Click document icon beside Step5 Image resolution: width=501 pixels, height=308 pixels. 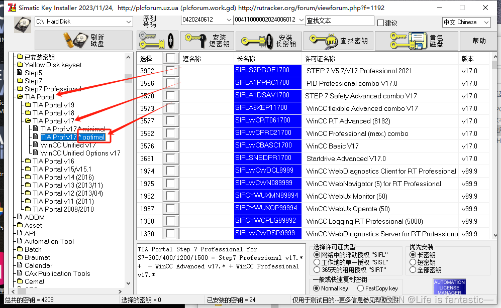[x=20, y=72]
